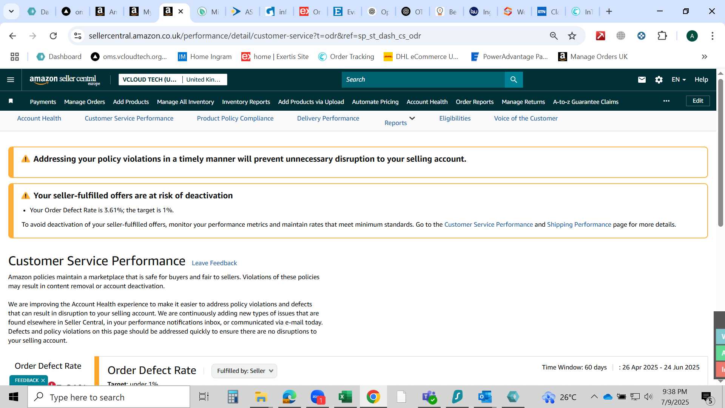The width and height of the screenshot is (725, 408).
Task: Open the Manage Orders UK bookmark
Action: 593,57
